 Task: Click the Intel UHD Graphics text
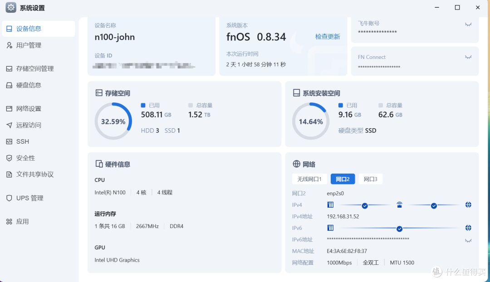[x=117, y=260]
